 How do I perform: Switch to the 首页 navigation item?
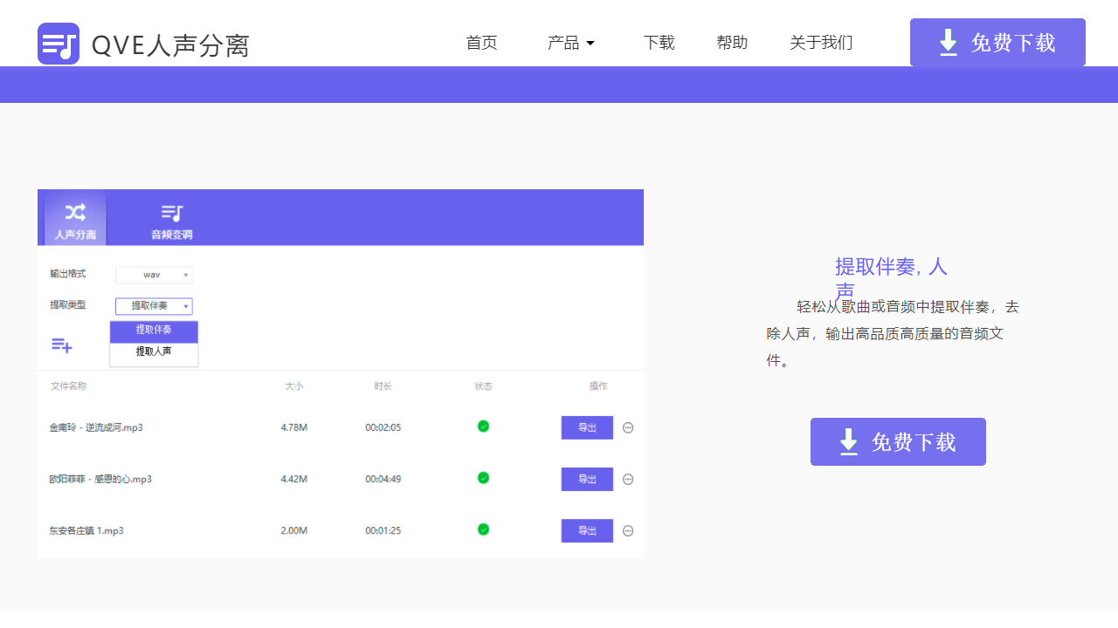pyautogui.click(x=482, y=43)
